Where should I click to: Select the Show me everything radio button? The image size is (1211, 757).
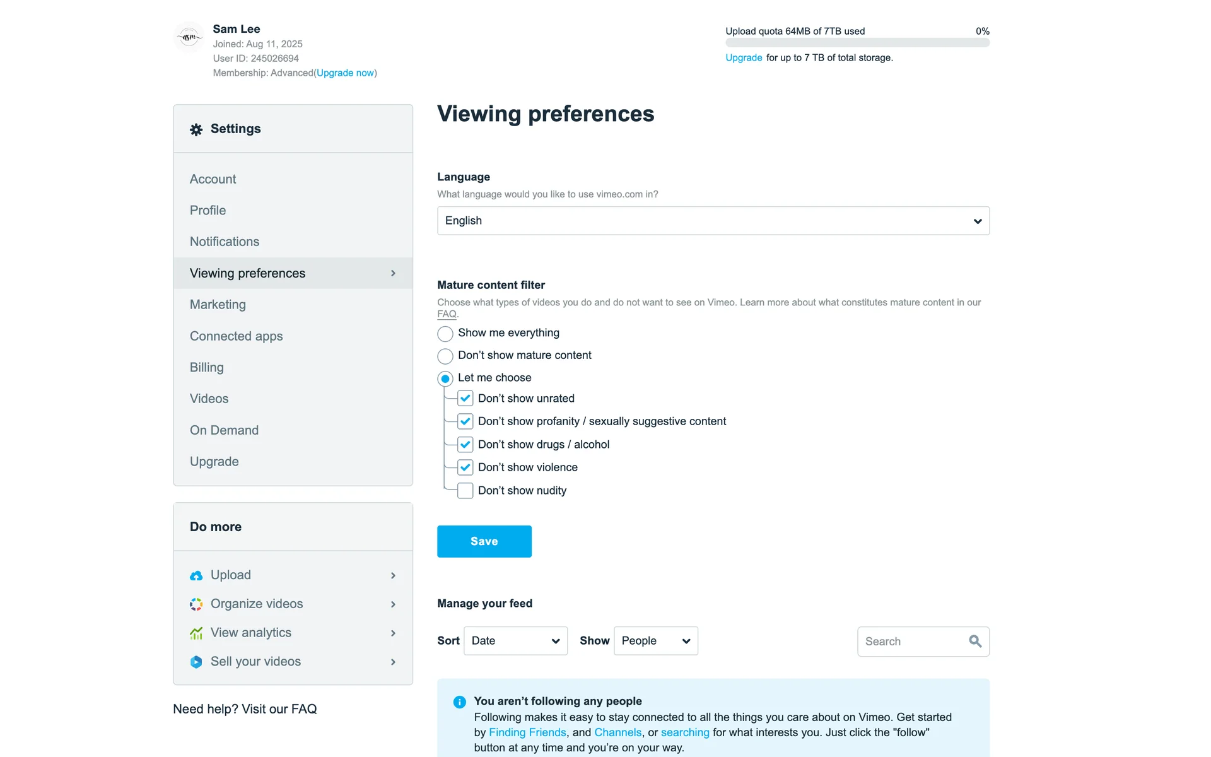point(445,333)
